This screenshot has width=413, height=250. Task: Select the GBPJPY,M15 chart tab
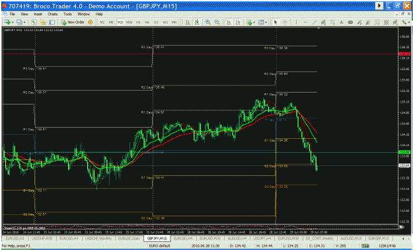(x=157, y=238)
